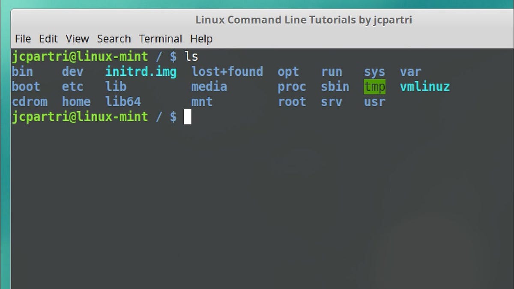
Task: Click the etc directory name
Action: tap(72, 86)
